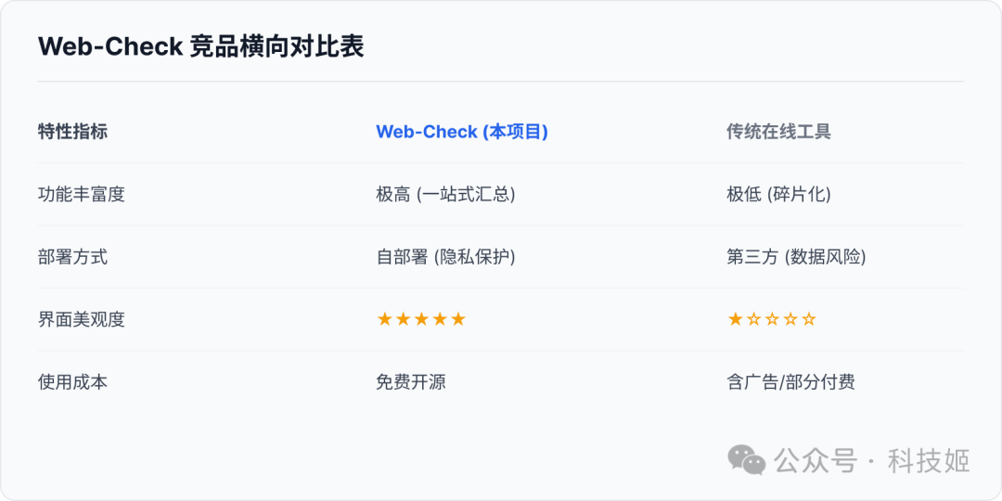Click the "含广告/部分付费" cost cell
This screenshot has width=1002, height=501.
(x=790, y=381)
